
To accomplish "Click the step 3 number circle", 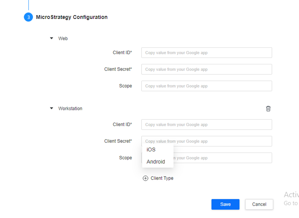I will pyautogui.click(x=28, y=17).
